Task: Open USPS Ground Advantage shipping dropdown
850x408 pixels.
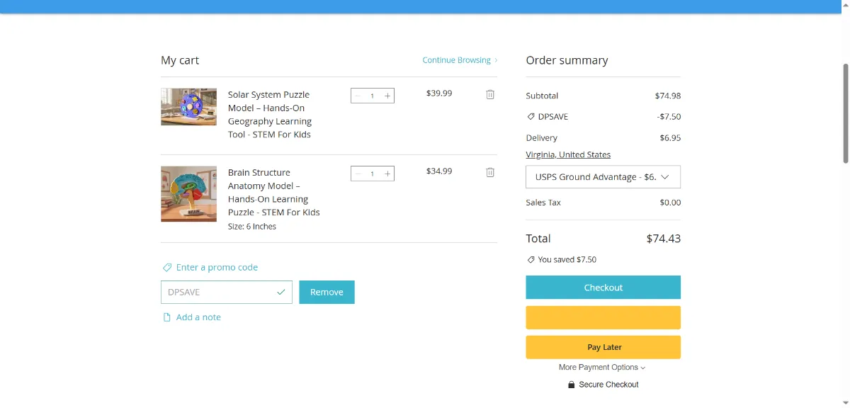Action: [603, 177]
